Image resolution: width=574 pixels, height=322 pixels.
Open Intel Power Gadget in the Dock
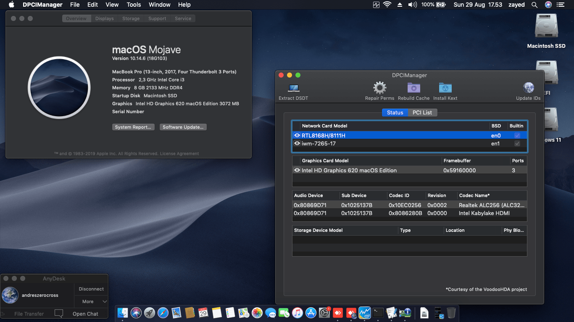click(365, 312)
